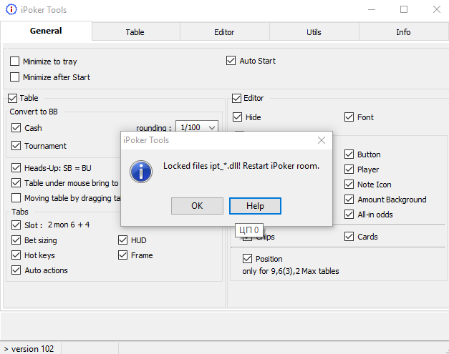The height and width of the screenshot is (354, 449).
Task: Toggle the Note Icon checkbox
Action: pyautogui.click(x=349, y=185)
